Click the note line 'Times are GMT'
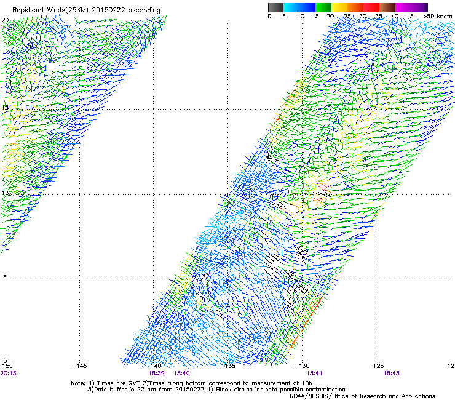Viewport: 455px width, 400px height. click(x=118, y=383)
